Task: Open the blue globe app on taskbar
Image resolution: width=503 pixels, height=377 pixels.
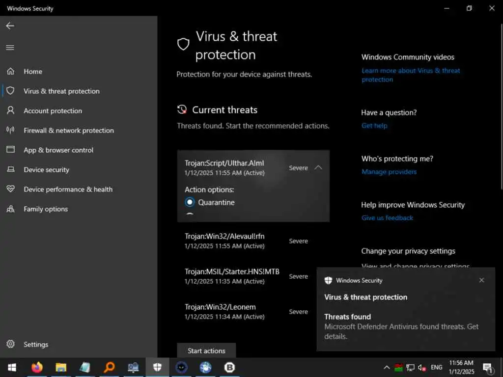Action: (206, 367)
